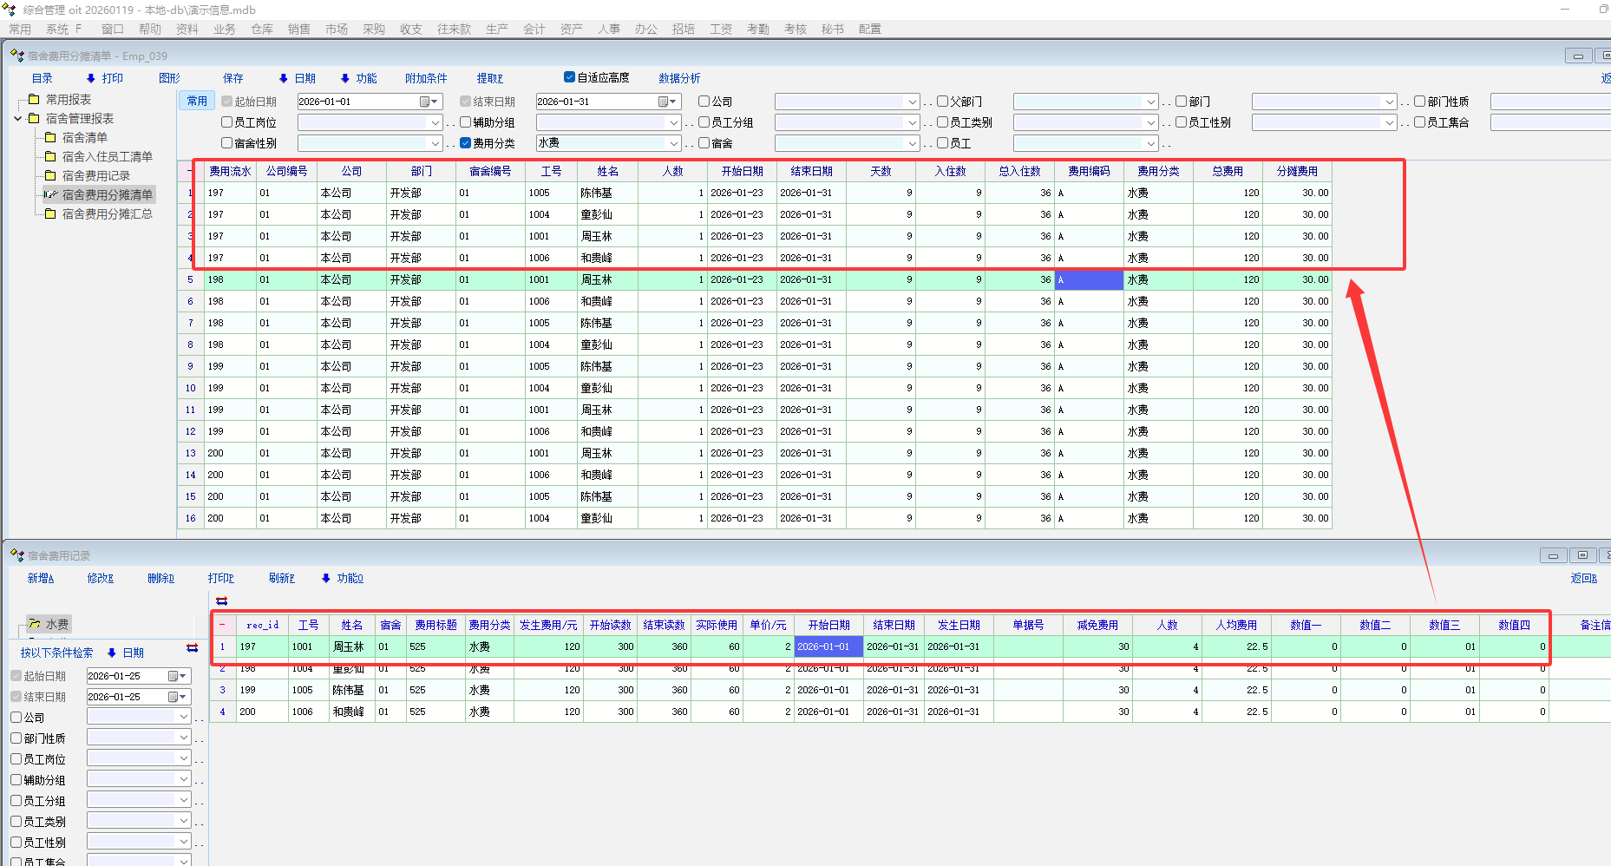Click swap arrows icon beside 按以下条件检索
1611x866 pixels.
point(192,648)
